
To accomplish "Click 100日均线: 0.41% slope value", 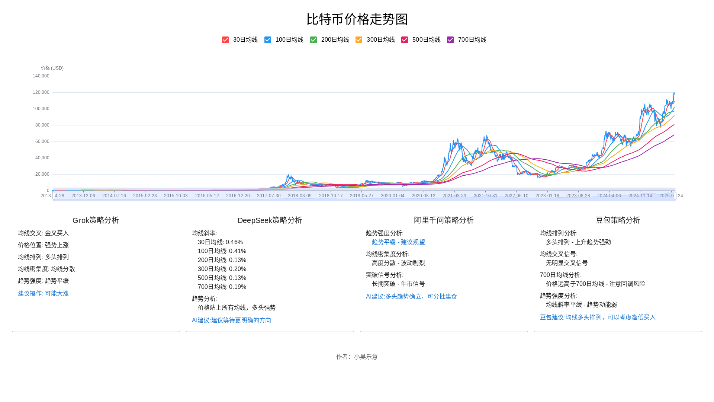I will [222, 251].
